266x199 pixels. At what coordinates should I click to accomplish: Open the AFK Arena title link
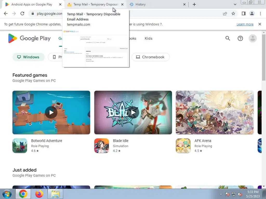click(203, 141)
